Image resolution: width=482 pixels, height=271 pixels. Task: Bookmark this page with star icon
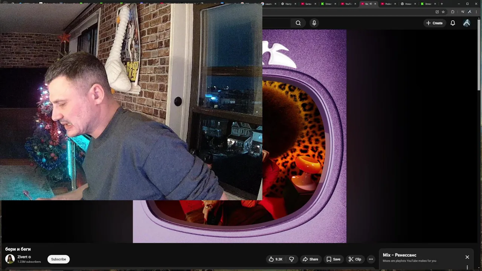tap(443, 12)
